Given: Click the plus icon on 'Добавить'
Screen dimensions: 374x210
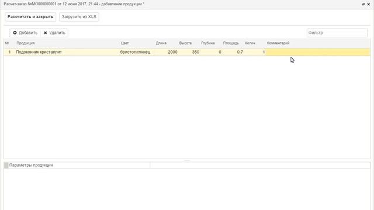Looking at the screenshot, I should (15, 33).
